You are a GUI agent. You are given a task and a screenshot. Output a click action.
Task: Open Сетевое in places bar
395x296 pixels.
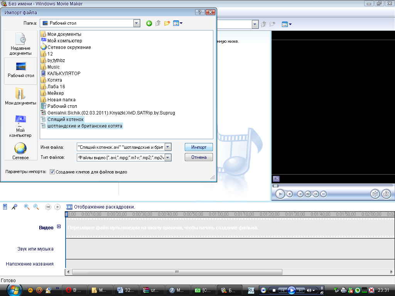[21, 151]
